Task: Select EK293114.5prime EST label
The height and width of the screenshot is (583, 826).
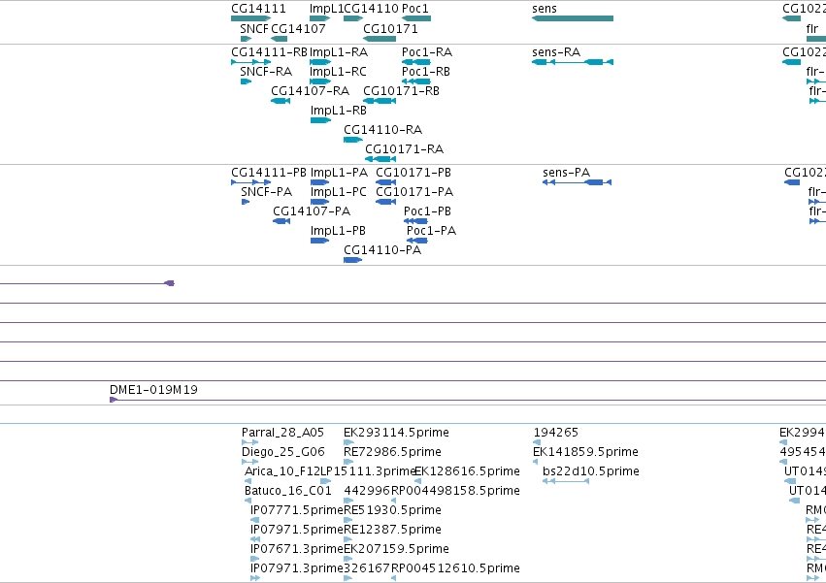Action: [396, 433]
